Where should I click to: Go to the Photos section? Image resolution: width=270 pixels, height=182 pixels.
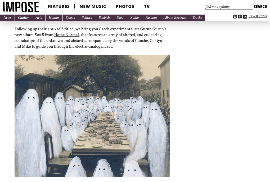click(x=125, y=7)
